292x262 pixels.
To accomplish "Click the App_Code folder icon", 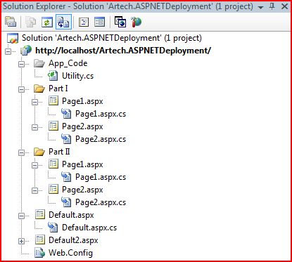I will (x=39, y=63).
